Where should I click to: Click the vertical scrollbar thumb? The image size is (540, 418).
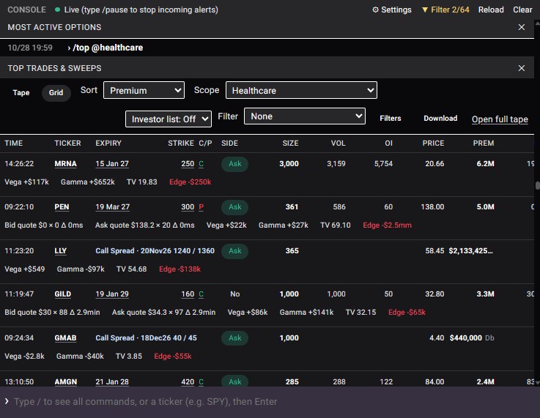537,185
